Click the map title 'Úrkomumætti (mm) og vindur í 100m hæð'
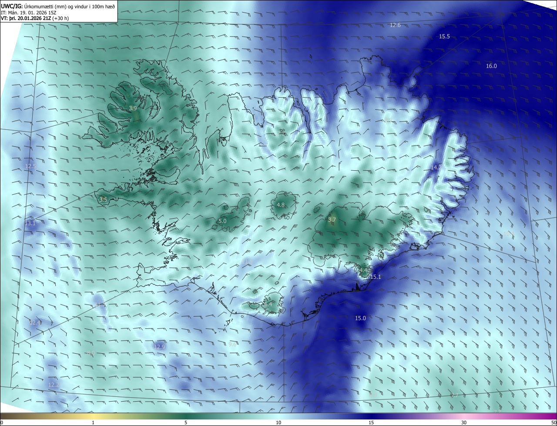This screenshot has width=557, height=426. coord(69,6)
